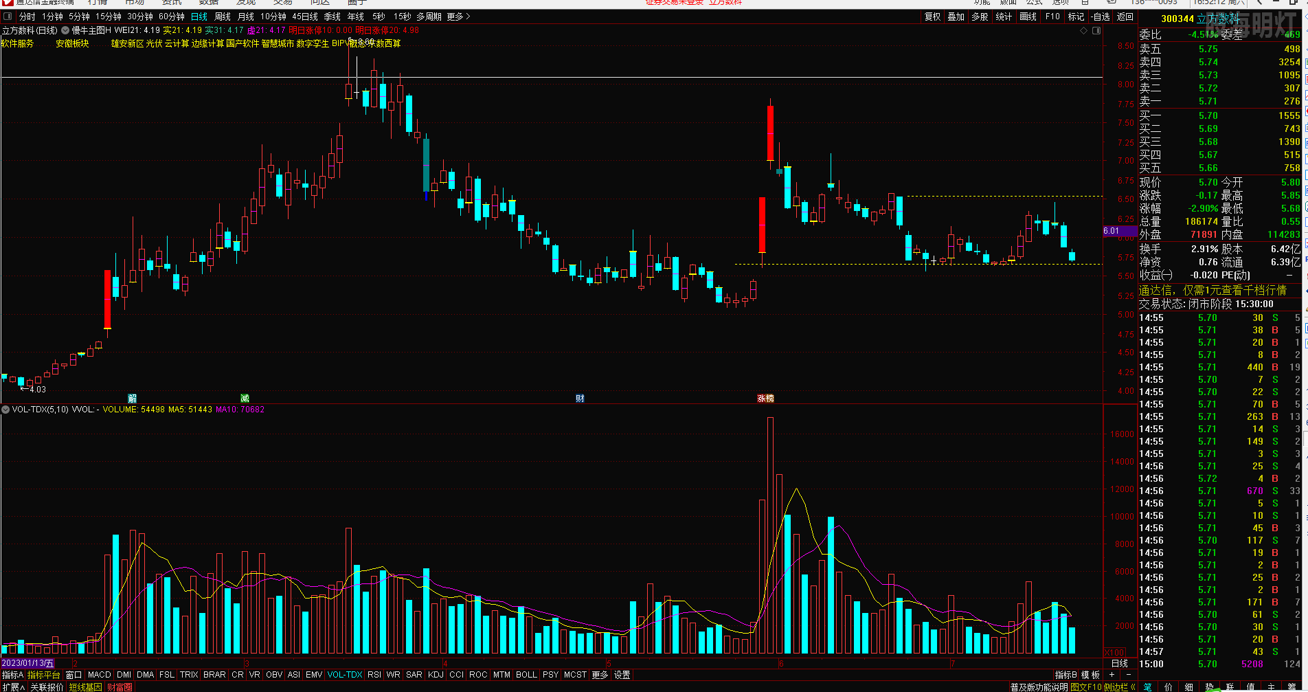Screen dimensions: 1308x692
Task: Switch indicator to KDJ
Action: (436, 675)
